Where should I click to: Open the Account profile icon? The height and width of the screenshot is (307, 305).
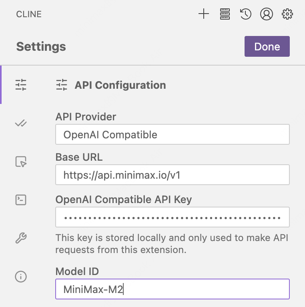(266, 14)
